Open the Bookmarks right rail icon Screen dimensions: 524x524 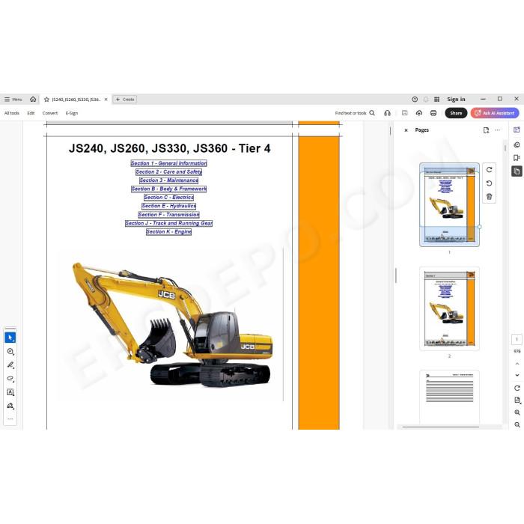(517, 158)
